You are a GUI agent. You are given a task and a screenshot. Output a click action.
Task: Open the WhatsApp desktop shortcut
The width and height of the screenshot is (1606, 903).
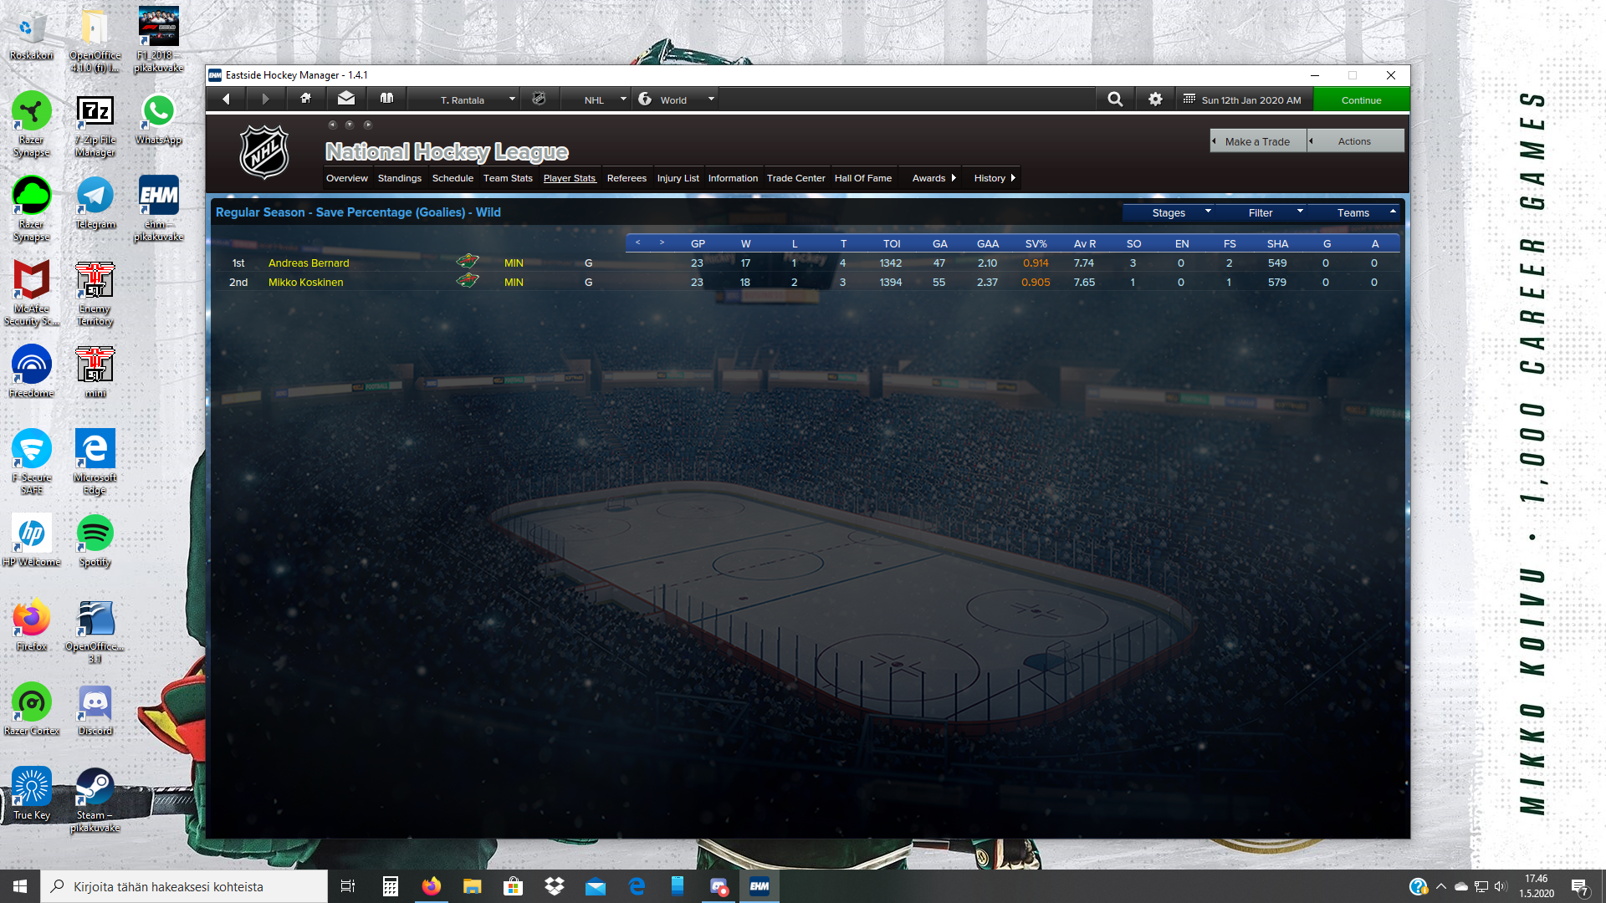tap(159, 118)
